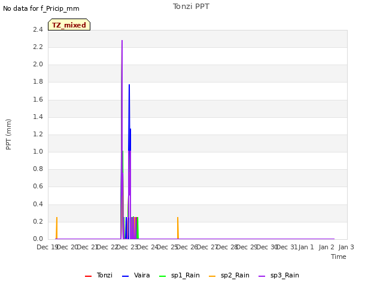Click the Jan 1 x-axis tick label
Viewport: 383px width, 287px height.
[x=306, y=247]
